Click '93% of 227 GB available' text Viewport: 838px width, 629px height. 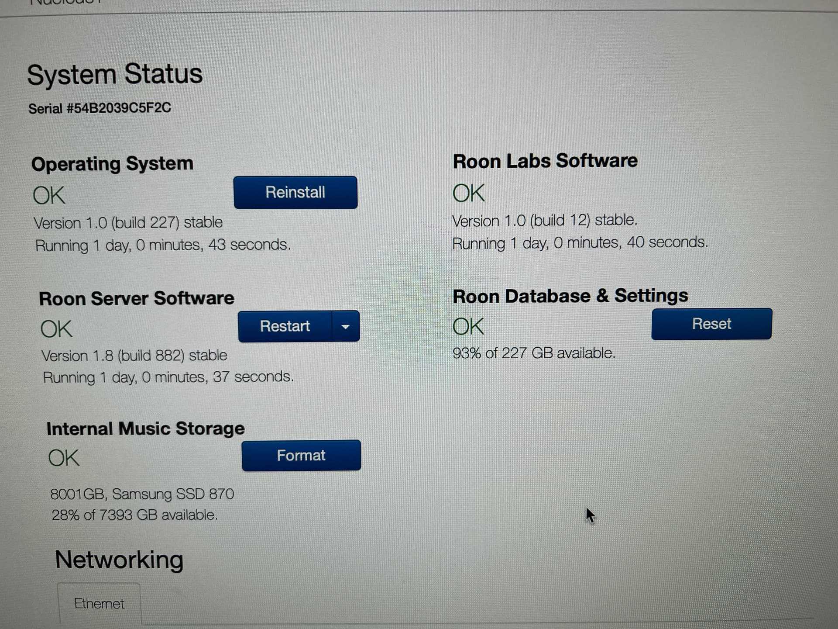(534, 353)
